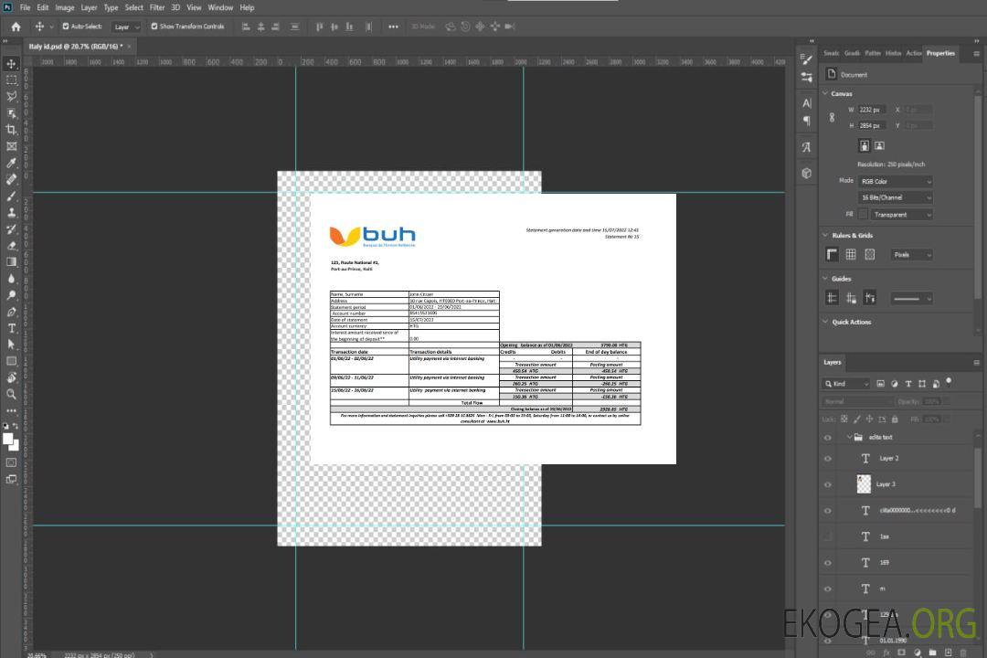Click the canvas Fill color swatch
The image size is (987, 658).
[x=863, y=214]
